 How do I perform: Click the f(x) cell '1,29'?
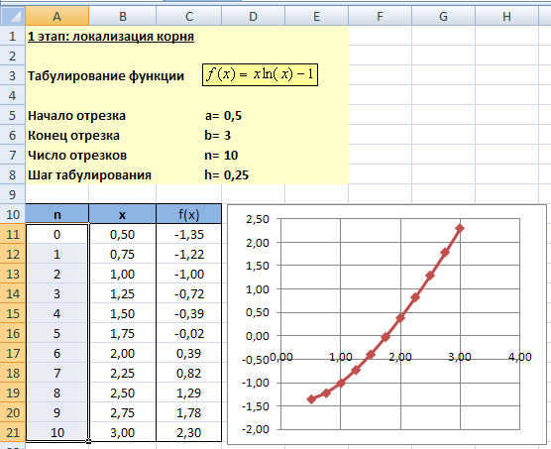(189, 393)
